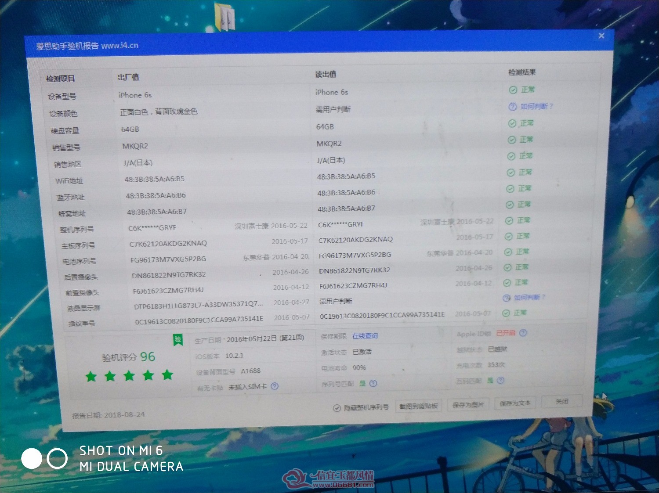Click the 保存为文本 button
This screenshot has height=493, width=659.
515,403
